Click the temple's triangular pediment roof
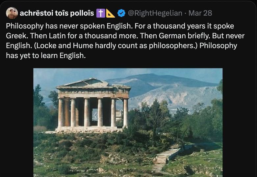 tap(88, 83)
